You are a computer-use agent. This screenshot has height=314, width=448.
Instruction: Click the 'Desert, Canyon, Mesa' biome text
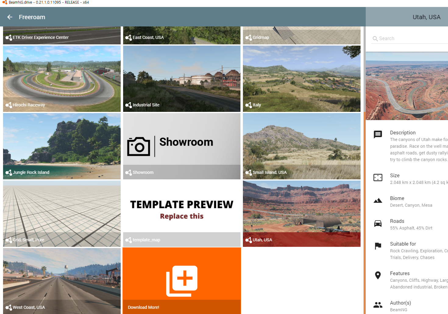point(411,205)
